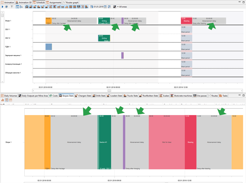
Task: Select the red Blasting block in the Stope 1 schedule row
Action: pos(186,21)
